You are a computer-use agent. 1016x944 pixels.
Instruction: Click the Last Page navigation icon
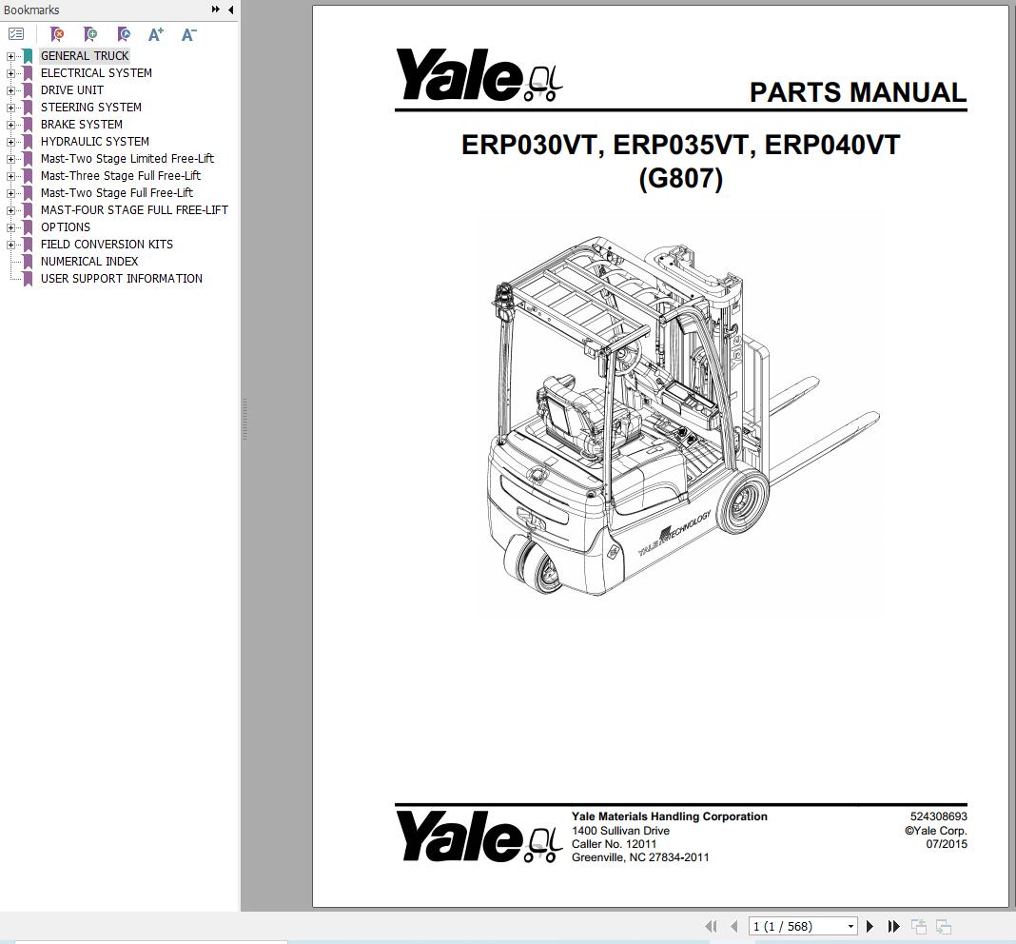click(892, 925)
